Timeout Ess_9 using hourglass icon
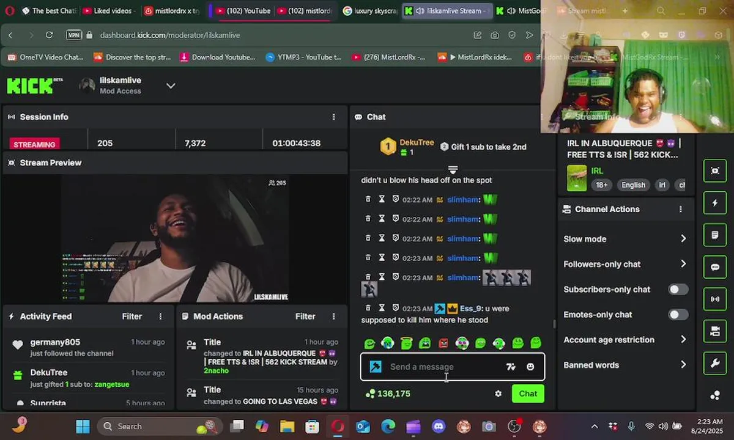 pos(382,308)
